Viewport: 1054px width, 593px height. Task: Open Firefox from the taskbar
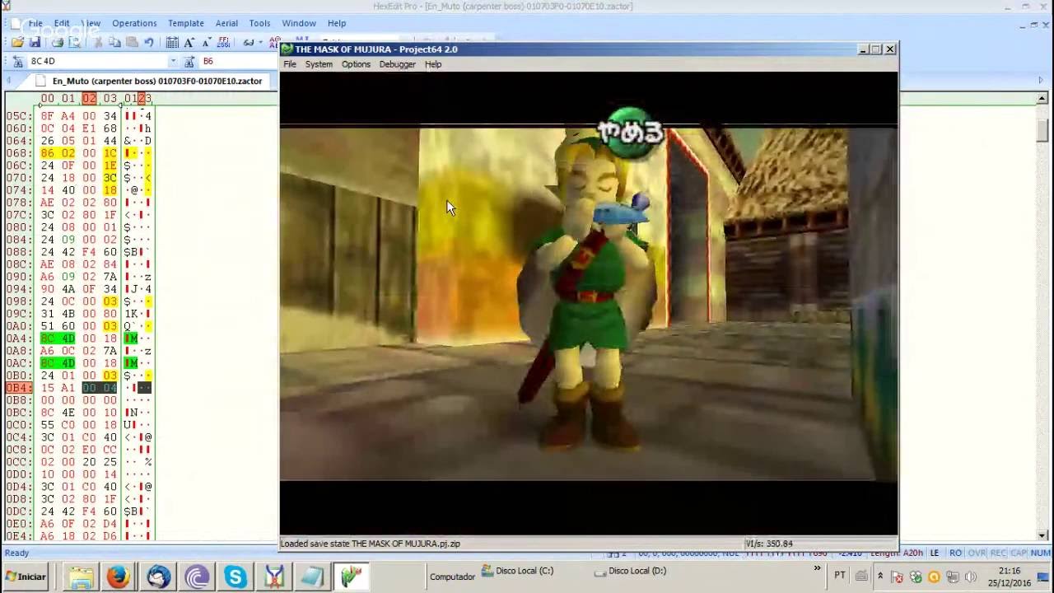[119, 577]
